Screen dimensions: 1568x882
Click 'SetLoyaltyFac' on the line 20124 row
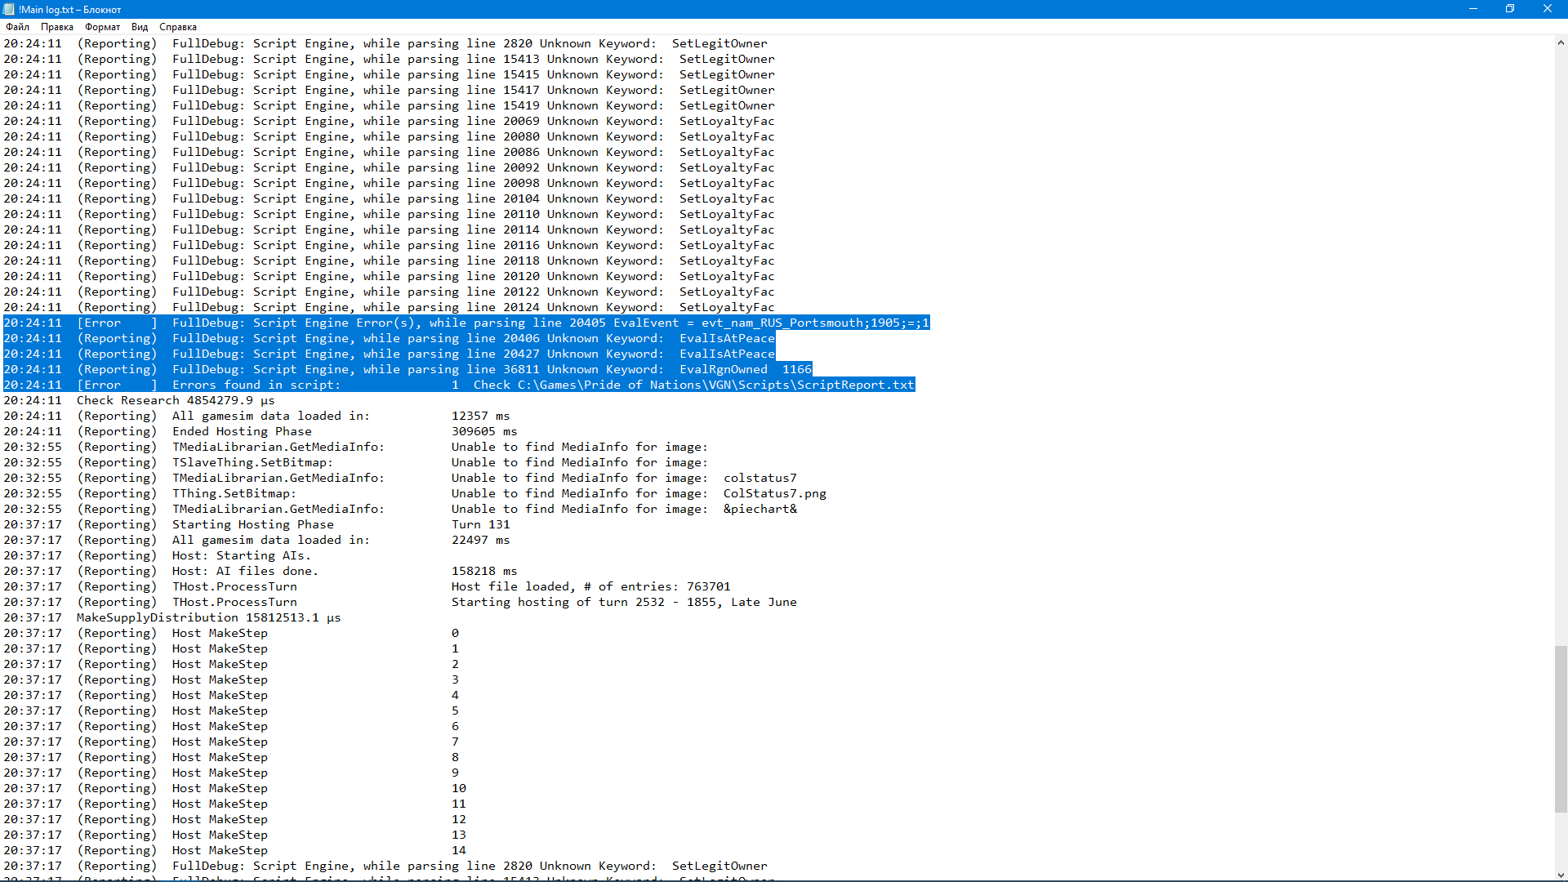point(727,307)
